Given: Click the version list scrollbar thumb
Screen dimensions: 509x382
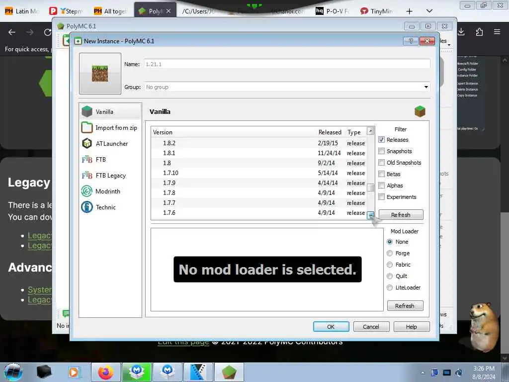Looking at the screenshot, I should pos(370,188).
